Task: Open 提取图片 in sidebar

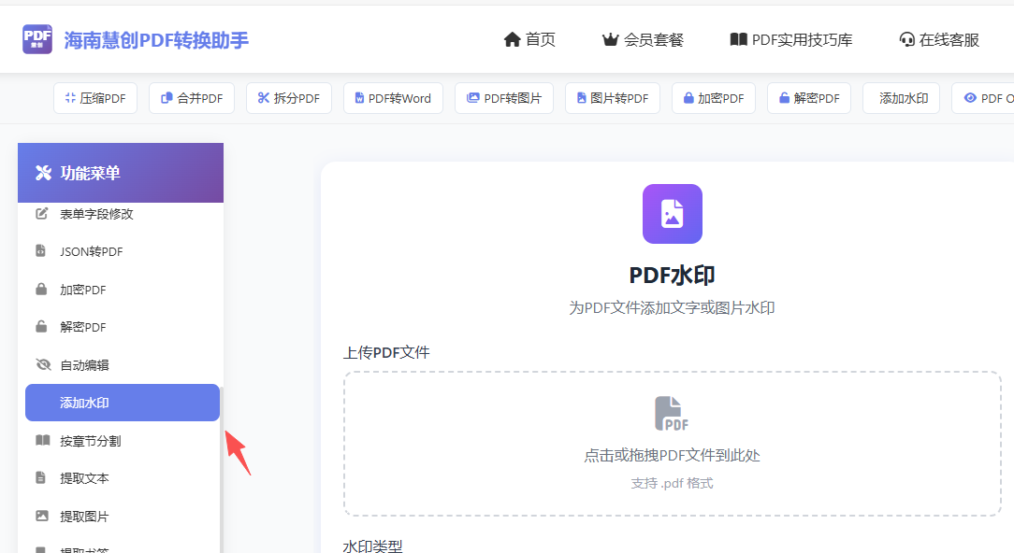Action: [121, 517]
